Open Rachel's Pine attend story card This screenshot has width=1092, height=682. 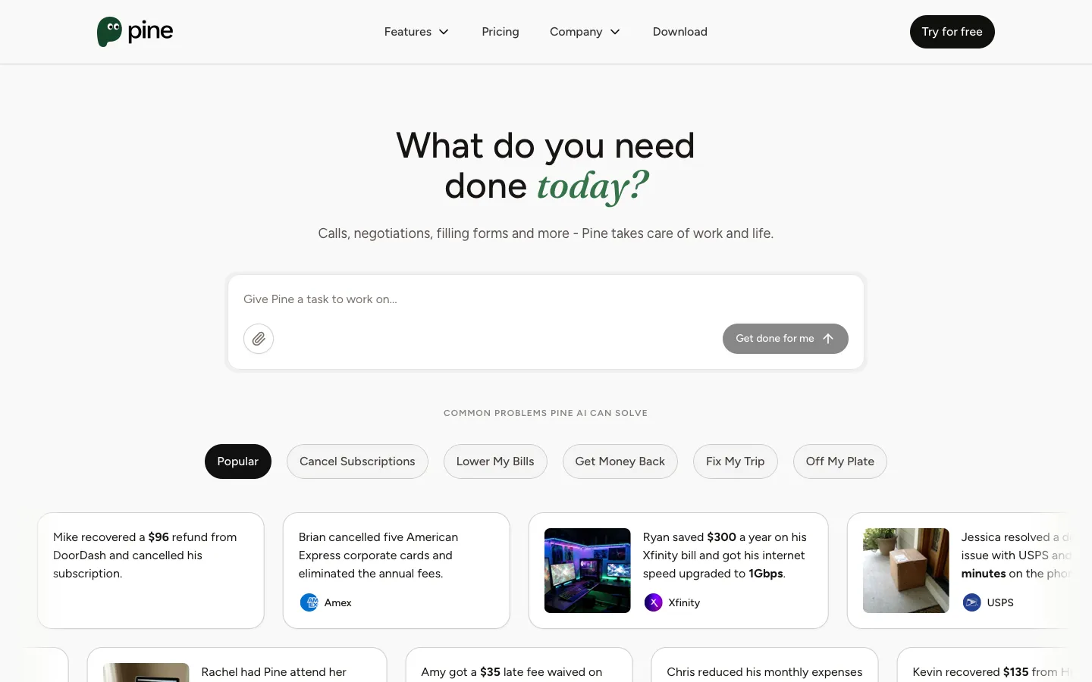coord(237,665)
